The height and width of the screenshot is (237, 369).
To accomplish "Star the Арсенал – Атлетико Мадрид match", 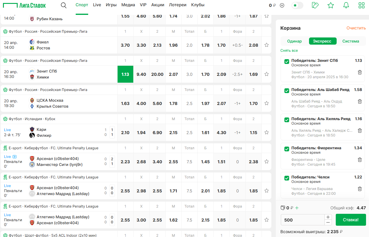I will [267, 191].
